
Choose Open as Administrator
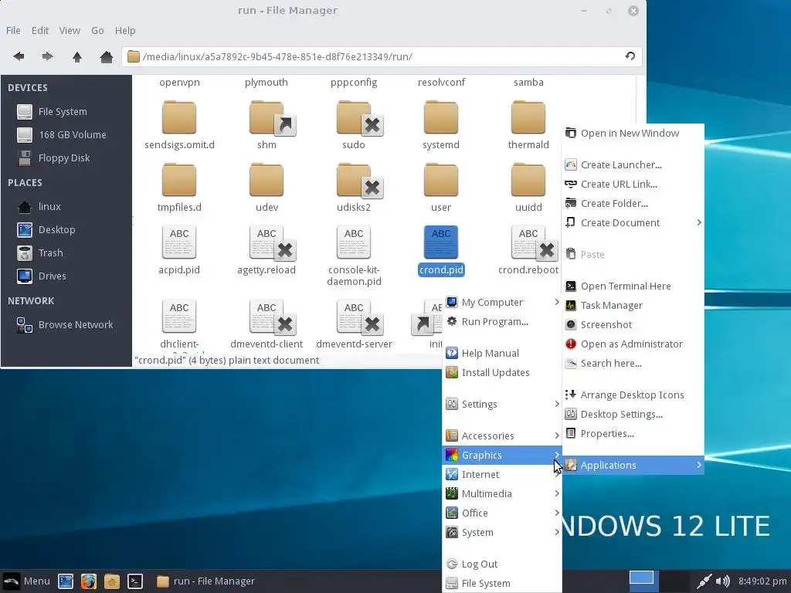point(633,344)
